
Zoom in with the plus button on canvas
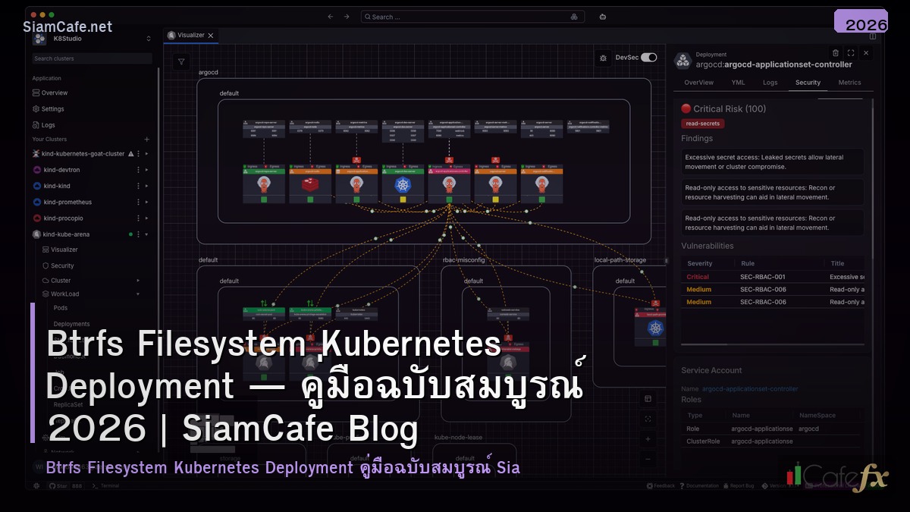click(648, 439)
